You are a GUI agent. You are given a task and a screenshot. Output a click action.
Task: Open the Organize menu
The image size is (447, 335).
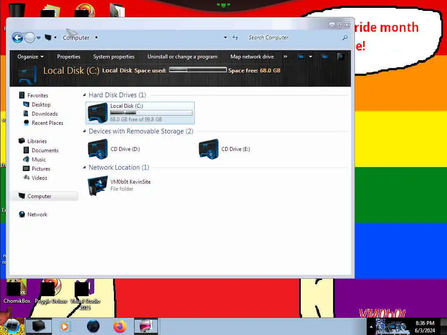[x=30, y=57]
